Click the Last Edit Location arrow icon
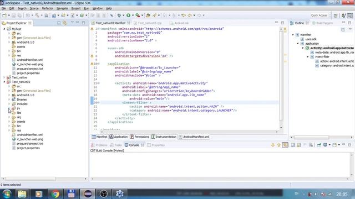Viewport: 355px width, 199px height. point(184,15)
